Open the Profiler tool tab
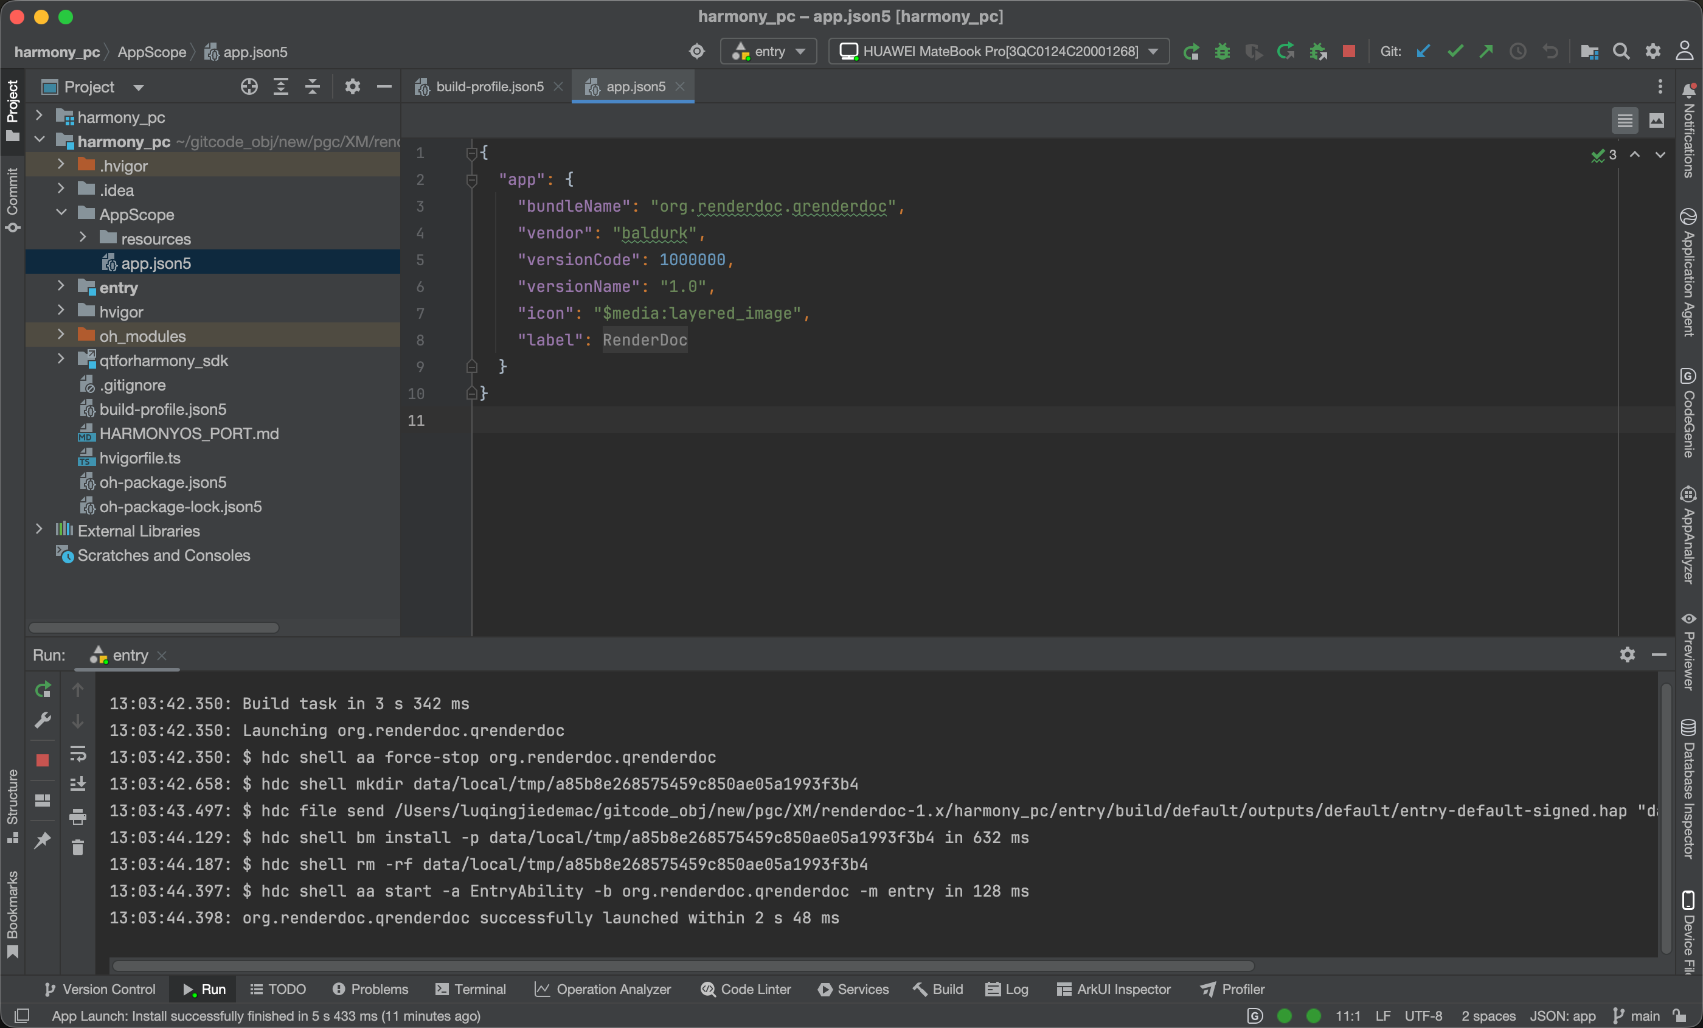 point(1233,989)
